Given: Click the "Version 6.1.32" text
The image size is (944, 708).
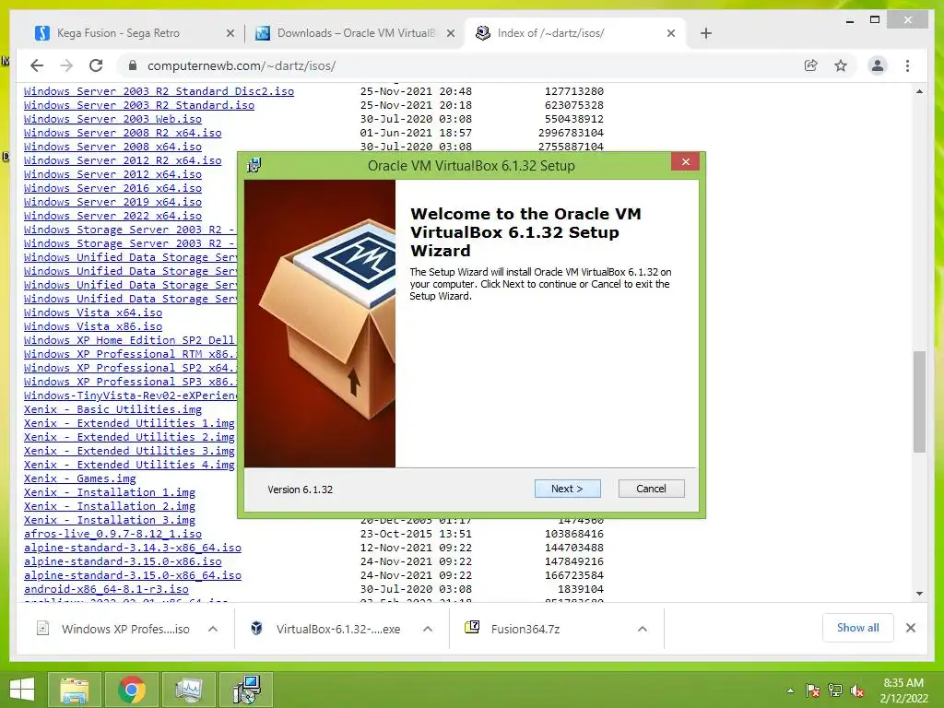Looking at the screenshot, I should [300, 490].
